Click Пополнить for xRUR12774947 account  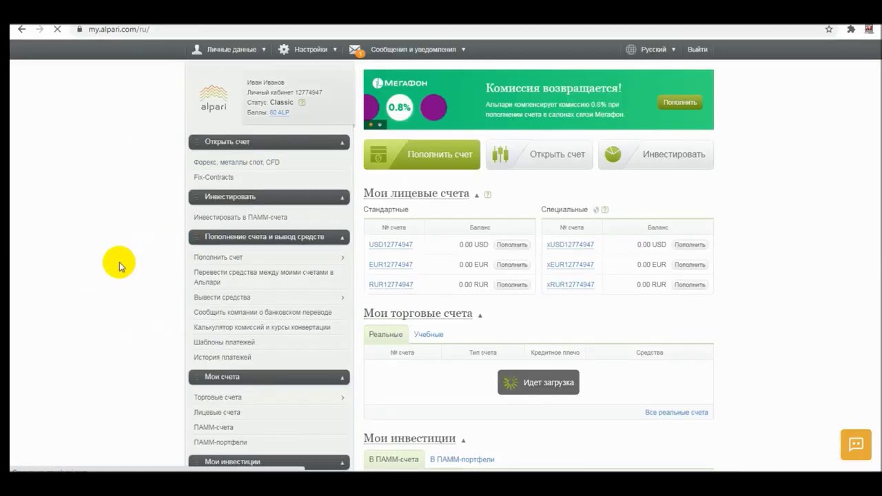[x=690, y=285]
